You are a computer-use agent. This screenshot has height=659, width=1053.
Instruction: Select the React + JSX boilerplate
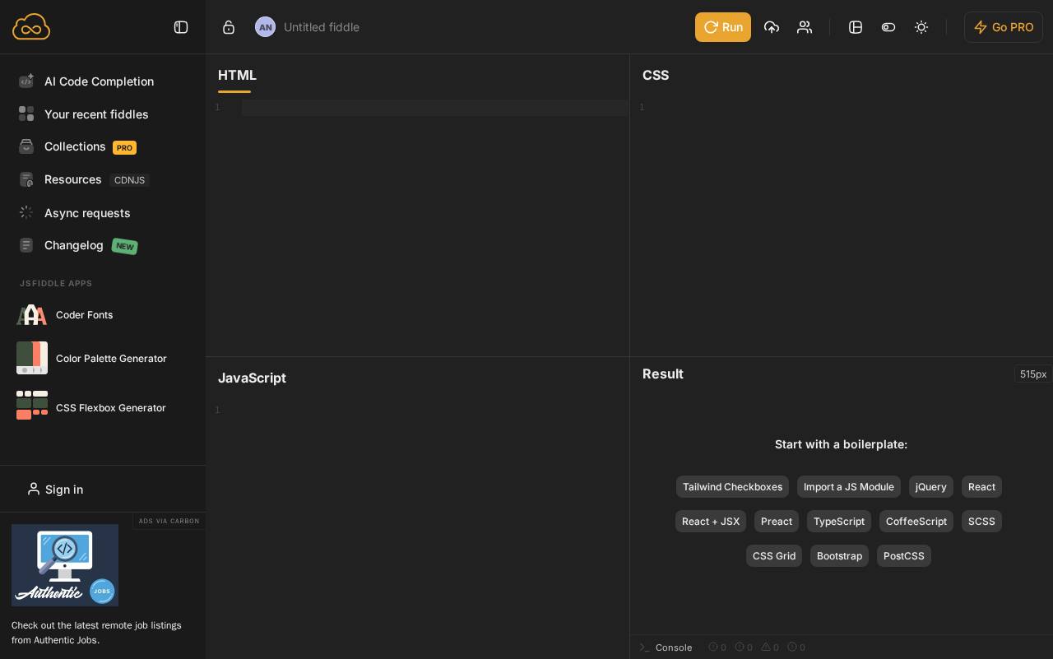pyautogui.click(x=711, y=522)
